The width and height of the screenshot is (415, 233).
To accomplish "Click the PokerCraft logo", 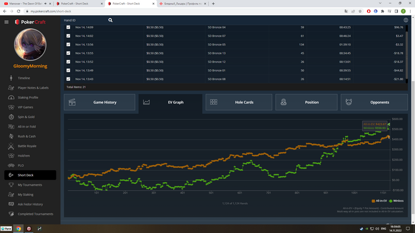I will point(30,22).
